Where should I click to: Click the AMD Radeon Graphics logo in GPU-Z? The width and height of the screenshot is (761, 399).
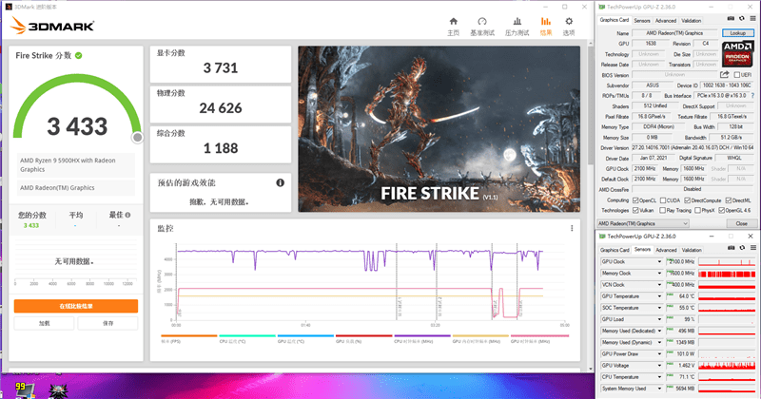tap(738, 53)
